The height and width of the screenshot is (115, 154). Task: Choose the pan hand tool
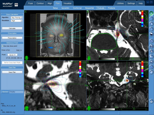coord(151,24)
